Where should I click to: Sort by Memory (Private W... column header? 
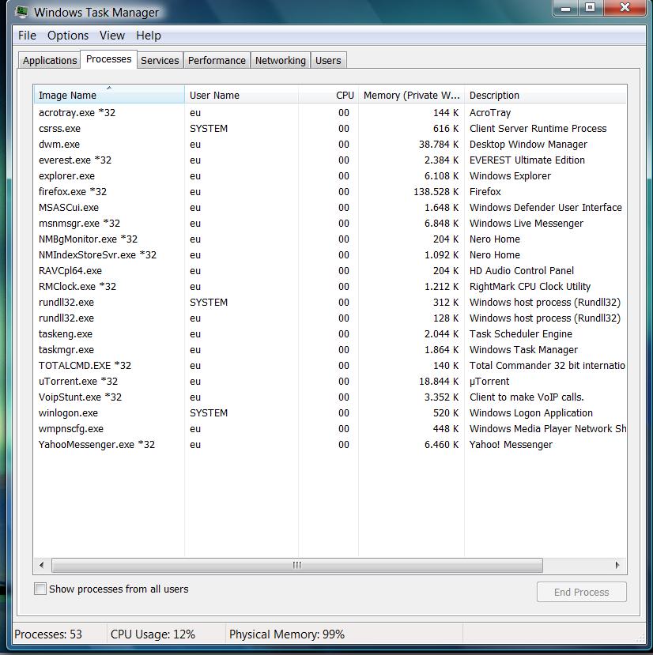tap(411, 95)
